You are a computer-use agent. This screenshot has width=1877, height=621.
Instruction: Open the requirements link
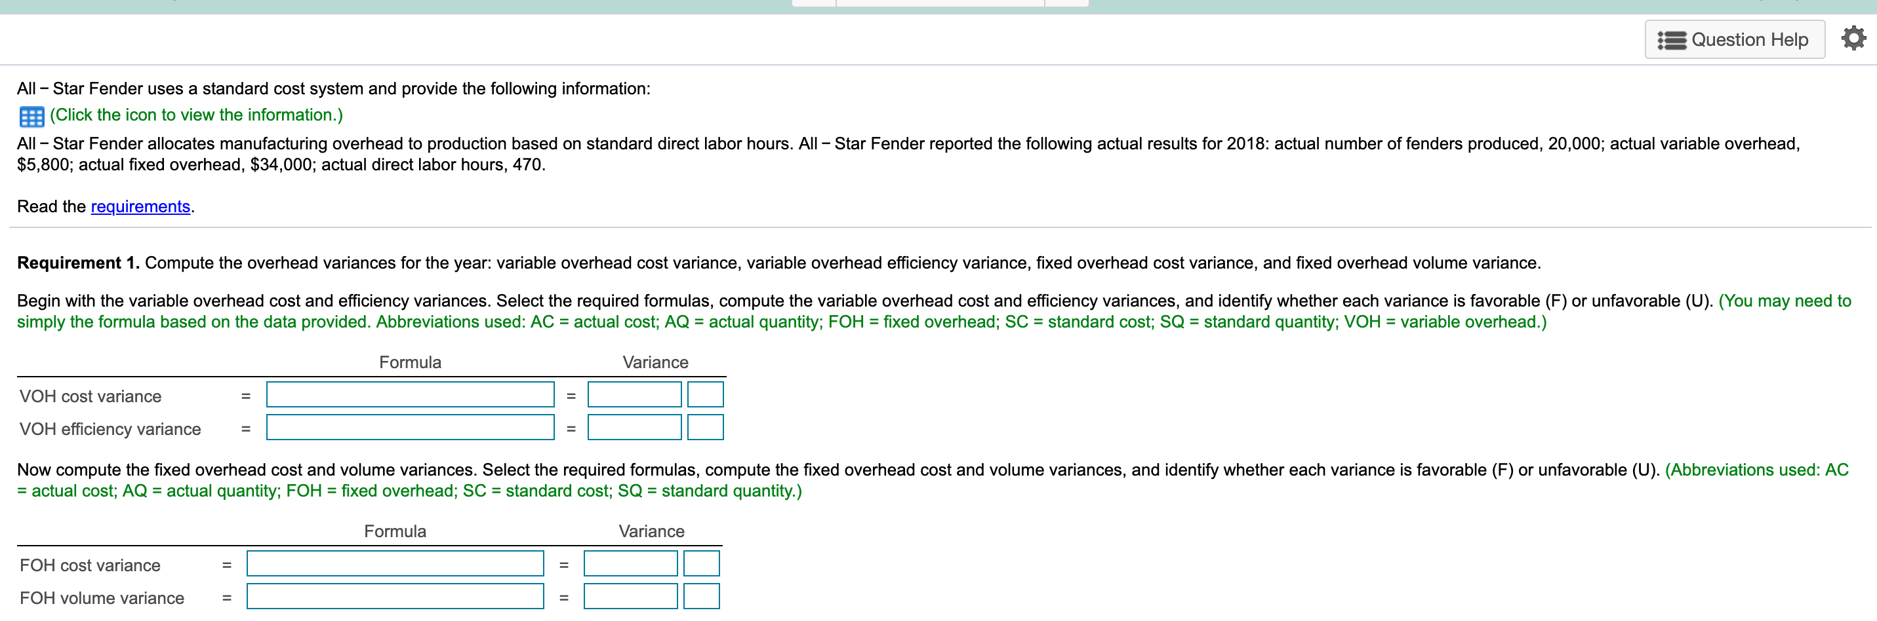tap(140, 207)
